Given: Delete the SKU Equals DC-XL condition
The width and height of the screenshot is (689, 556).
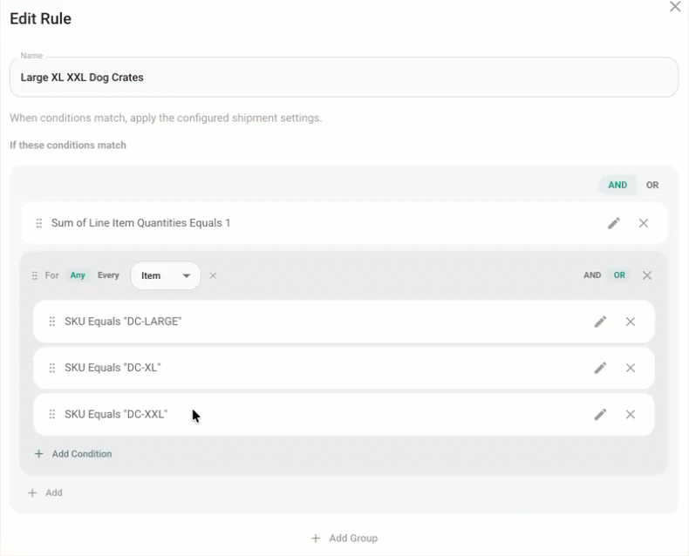Looking at the screenshot, I should (x=630, y=368).
